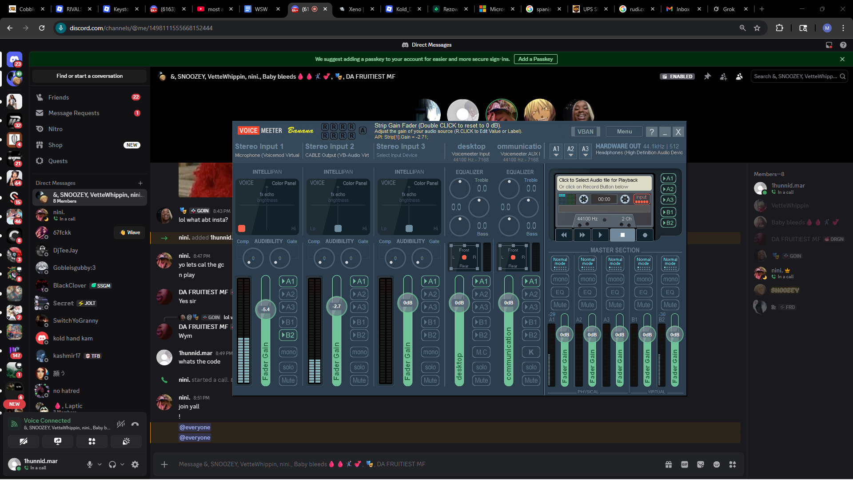Screen dimensions: 853x480
Task: Open the A2 hardware output device dropdown
Action: pos(571,151)
